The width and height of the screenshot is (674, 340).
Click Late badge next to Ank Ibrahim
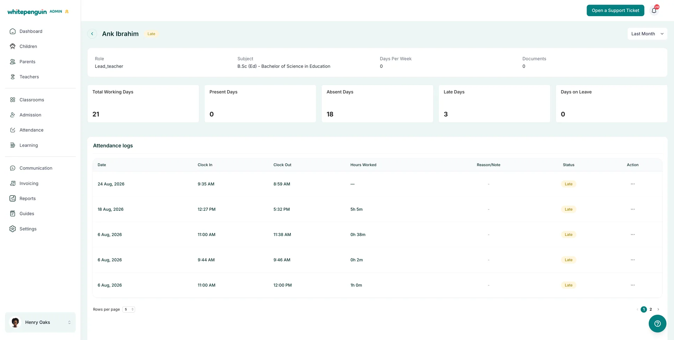point(151,34)
